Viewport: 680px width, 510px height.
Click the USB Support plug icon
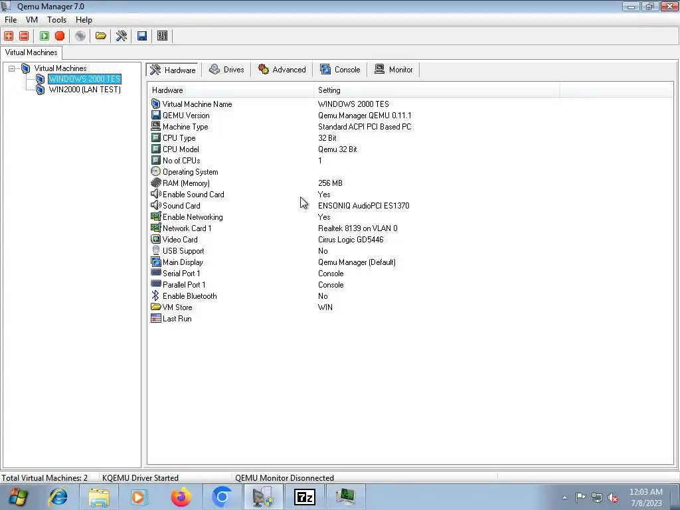click(155, 250)
